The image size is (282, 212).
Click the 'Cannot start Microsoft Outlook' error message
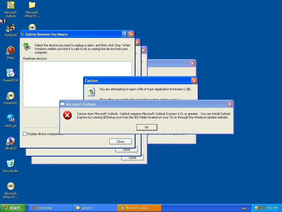click(154, 116)
